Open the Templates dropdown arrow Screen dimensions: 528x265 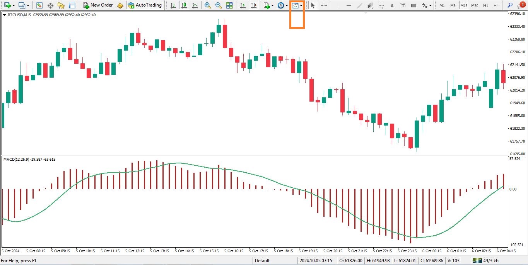[301, 6]
